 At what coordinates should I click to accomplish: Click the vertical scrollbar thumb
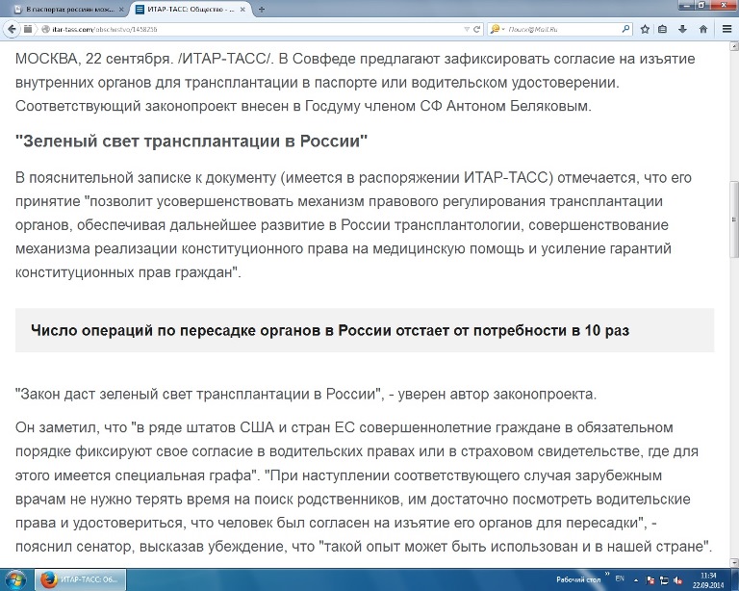click(734, 219)
